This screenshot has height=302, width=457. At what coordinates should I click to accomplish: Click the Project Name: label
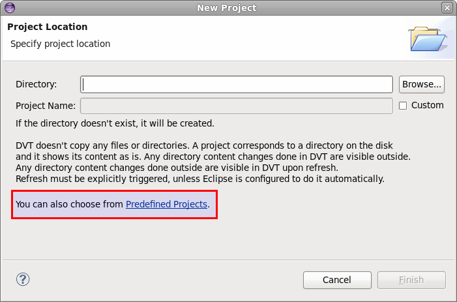(46, 106)
